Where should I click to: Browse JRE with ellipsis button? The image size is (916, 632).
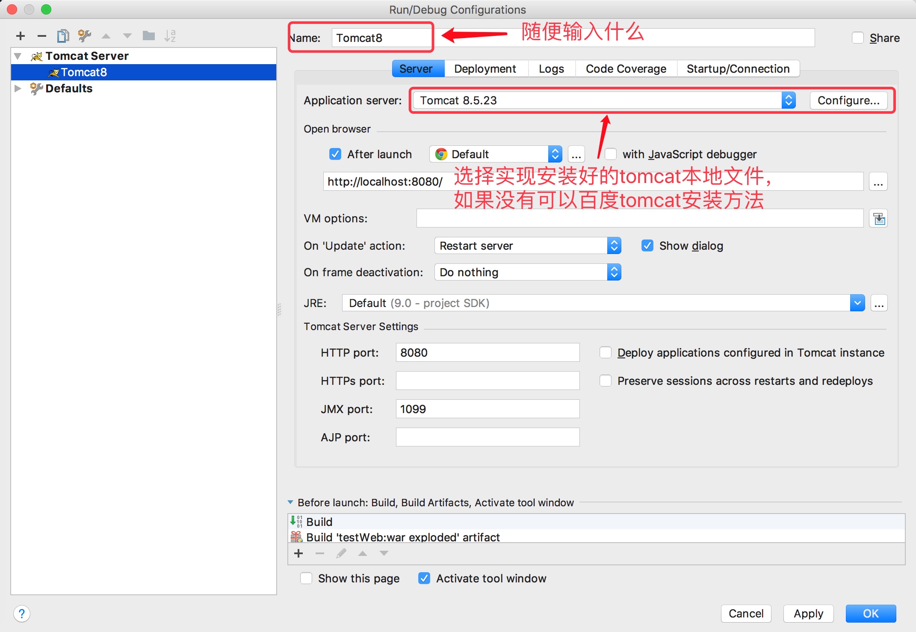(x=879, y=303)
